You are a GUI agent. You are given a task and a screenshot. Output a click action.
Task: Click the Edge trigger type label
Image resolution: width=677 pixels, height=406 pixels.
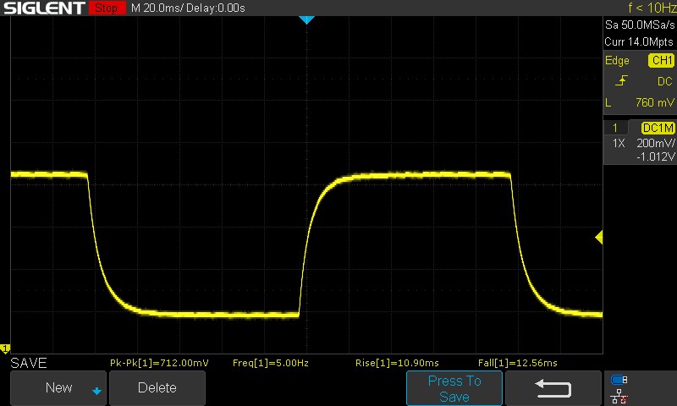[617, 60]
